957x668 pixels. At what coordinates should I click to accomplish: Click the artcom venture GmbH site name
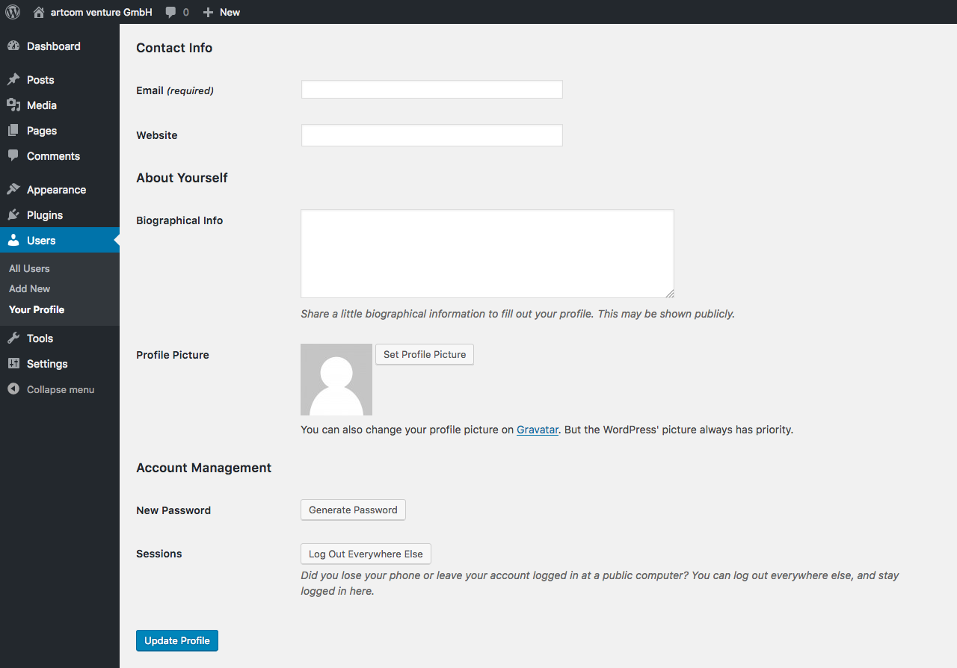(102, 12)
